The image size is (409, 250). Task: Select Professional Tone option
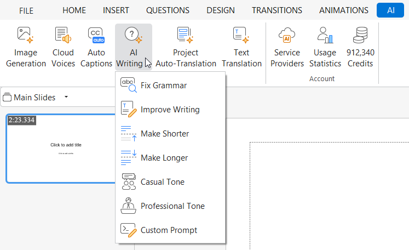[172, 206]
